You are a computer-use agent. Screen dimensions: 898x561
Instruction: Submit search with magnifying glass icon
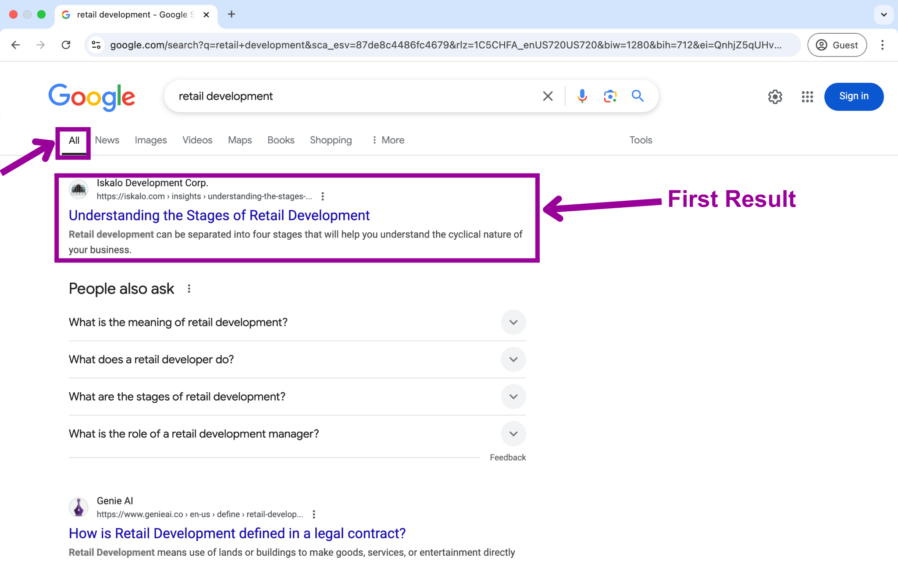pyautogui.click(x=638, y=96)
